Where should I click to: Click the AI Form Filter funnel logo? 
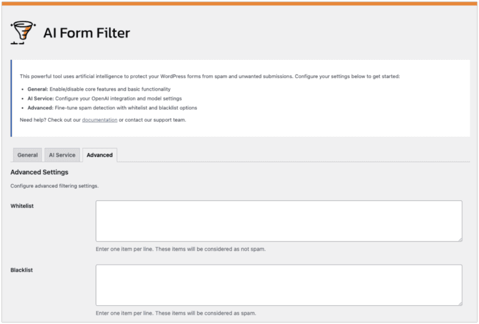pyautogui.click(x=23, y=32)
